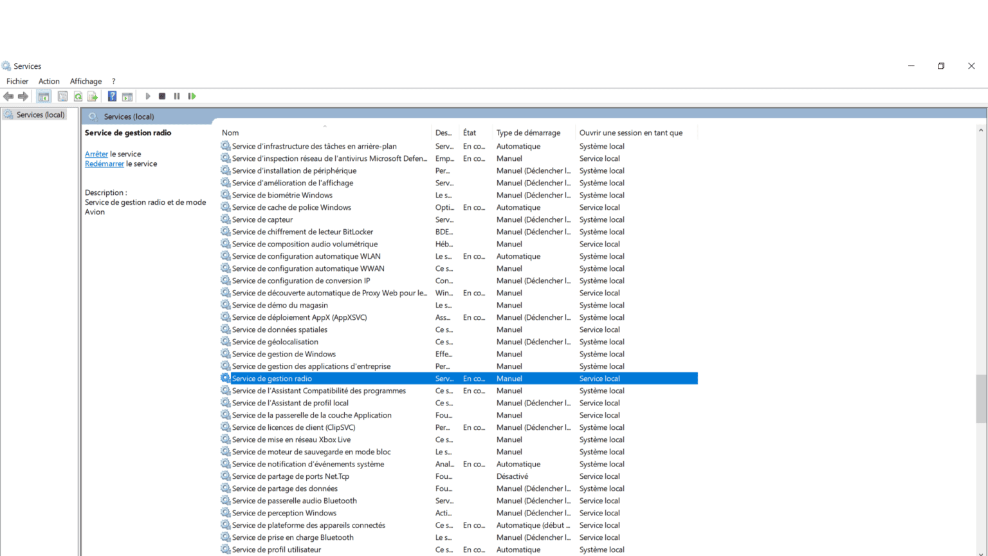Select Service de plateforme des appareils connectés

tap(309, 525)
